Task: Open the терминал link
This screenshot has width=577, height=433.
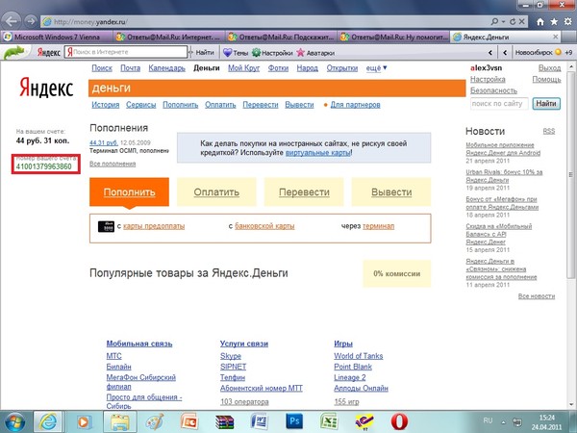Action: pos(378,226)
